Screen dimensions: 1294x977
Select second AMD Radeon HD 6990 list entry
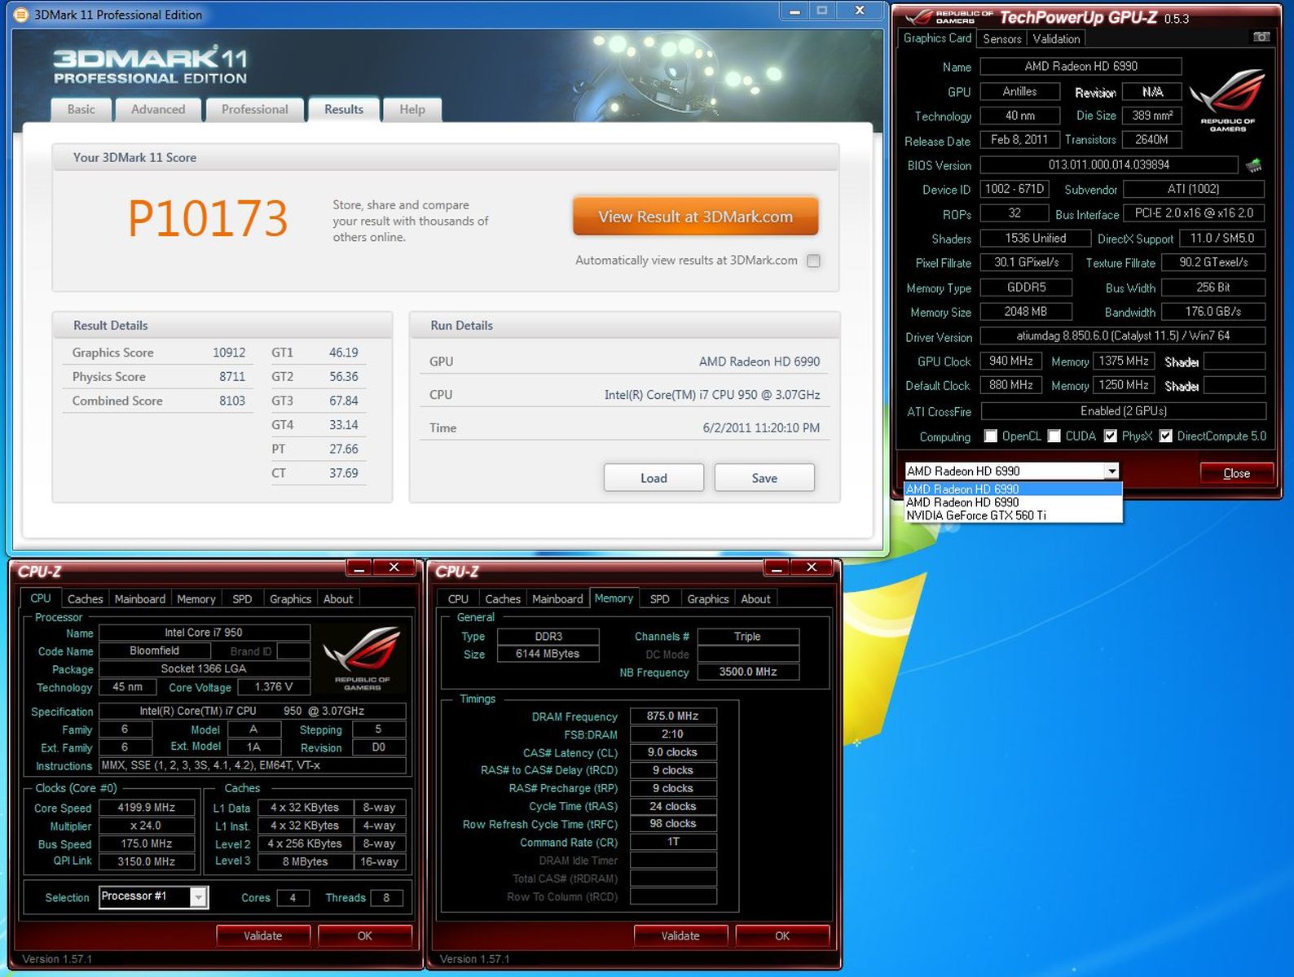[x=1013, y=502]
